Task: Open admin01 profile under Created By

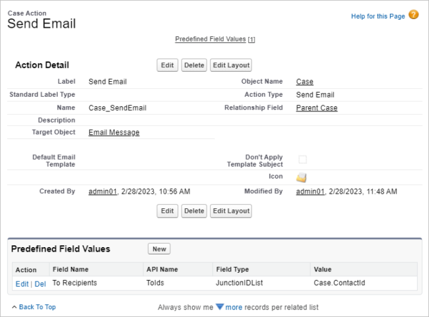Action: coord(102,191)
